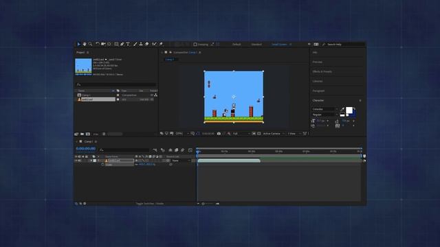This screenshot has height=247, width=440.
Task: Enable the Snapping checkbox
Action: (195, 44)
